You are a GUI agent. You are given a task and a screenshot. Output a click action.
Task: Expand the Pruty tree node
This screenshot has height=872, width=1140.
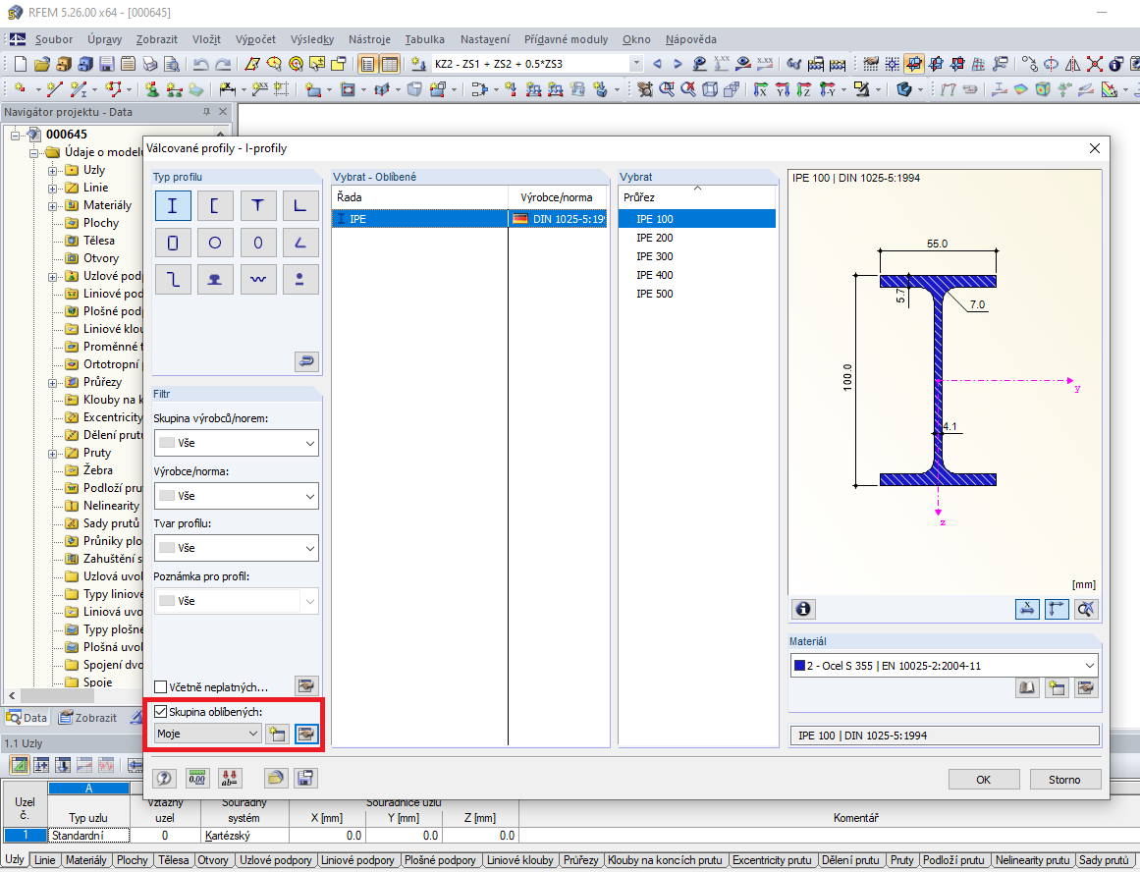pyautogui.click(x=52, y=454)
